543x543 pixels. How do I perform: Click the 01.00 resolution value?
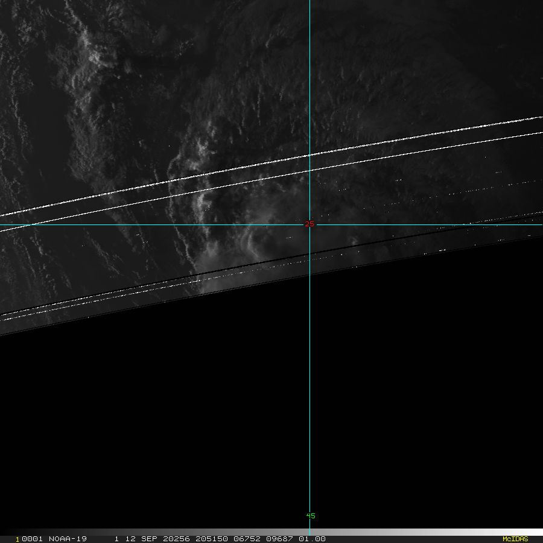(313, 539)
